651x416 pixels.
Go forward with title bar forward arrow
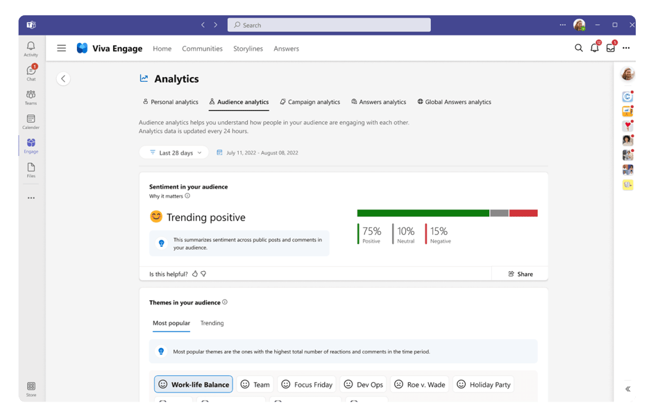point(215,25)
